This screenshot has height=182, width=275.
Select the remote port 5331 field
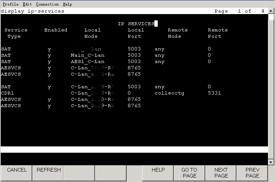click(x=214, y=93)
